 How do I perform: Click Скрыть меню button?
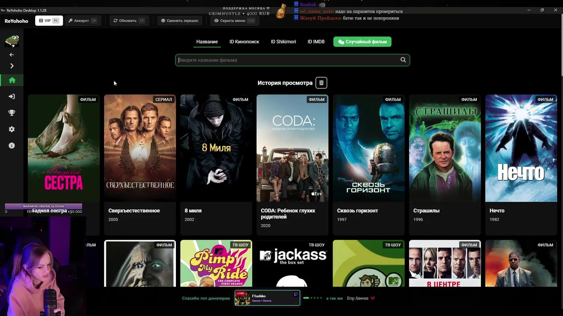[x=234, y=21]
